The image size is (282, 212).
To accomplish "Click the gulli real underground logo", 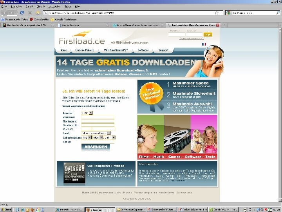I will [74, 173].
